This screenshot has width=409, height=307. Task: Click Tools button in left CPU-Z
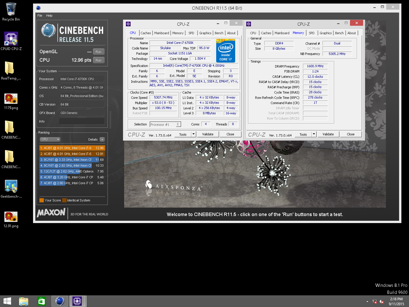coord(183,134)
